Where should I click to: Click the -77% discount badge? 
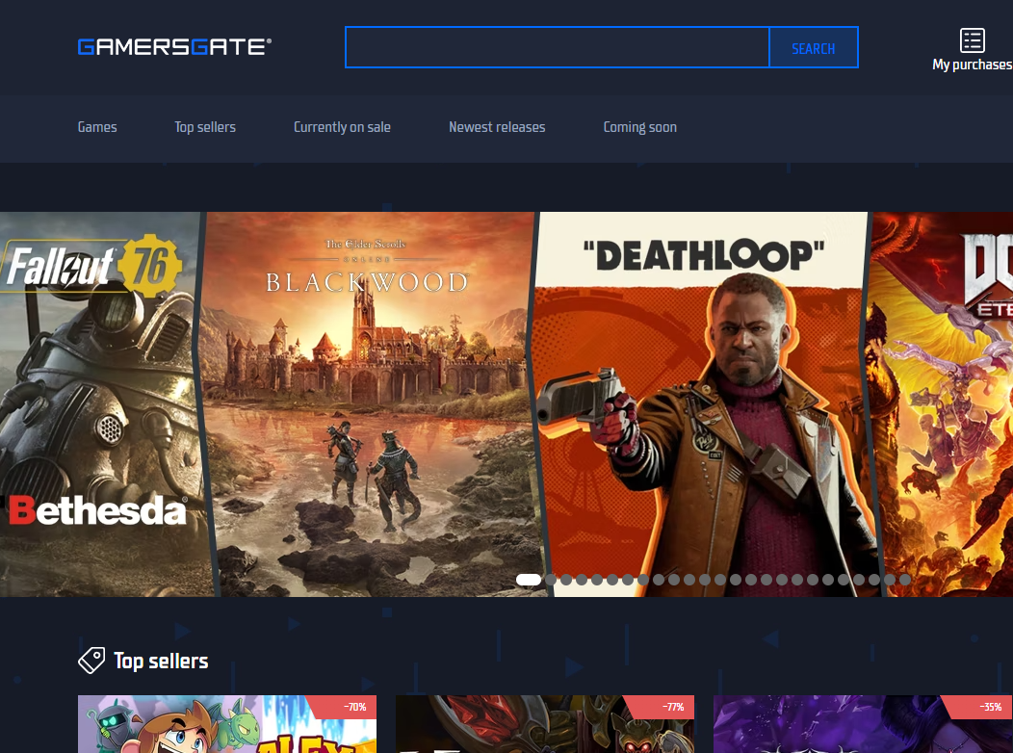pos(672,707)
